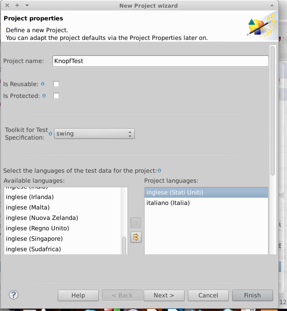This screenshot has height=311, width=287.
Task: Click the Cancel button
Action: (208, 295)
